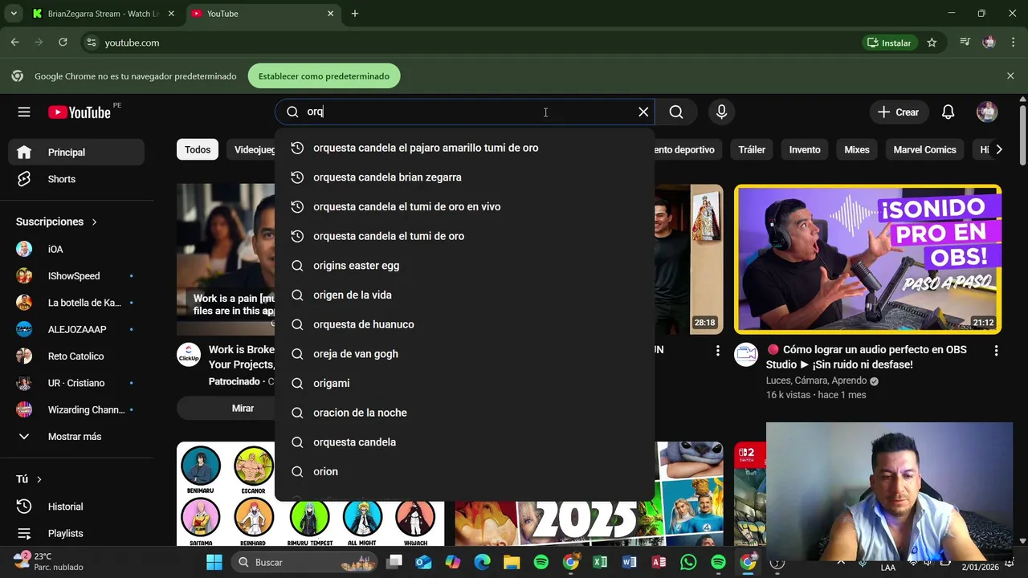The height and width of the screenshot is (578, 1028).
Task: Click Establecer como predeterminado
Action: click(324, 76)
